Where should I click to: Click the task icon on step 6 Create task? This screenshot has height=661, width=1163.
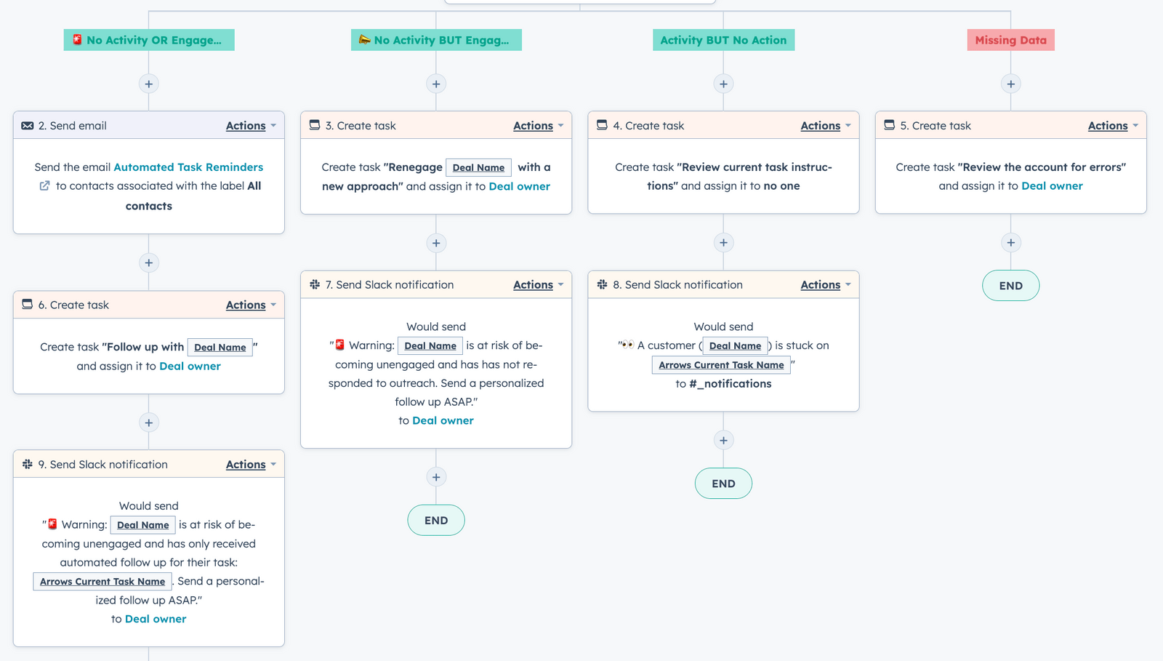coord(26,305)
